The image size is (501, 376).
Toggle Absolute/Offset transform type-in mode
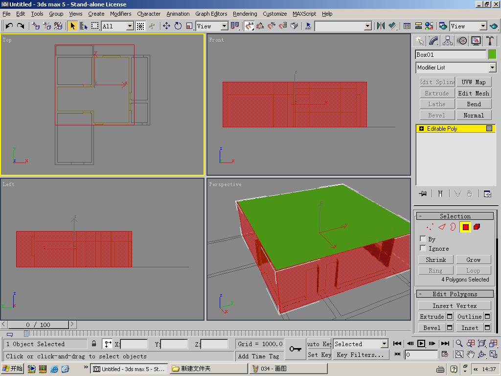(x=108, y=344)
